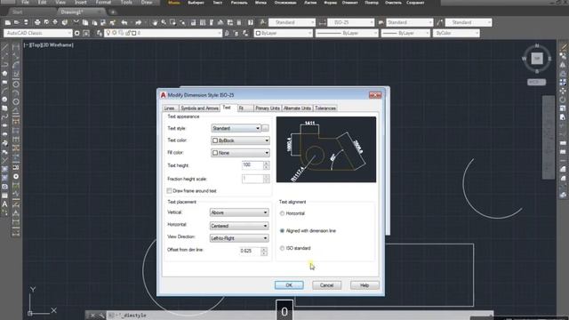Switch to the Tolerances tab

(x=325, y=108)
